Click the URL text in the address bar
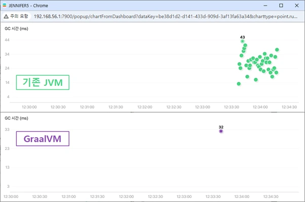 click(166, 17)
